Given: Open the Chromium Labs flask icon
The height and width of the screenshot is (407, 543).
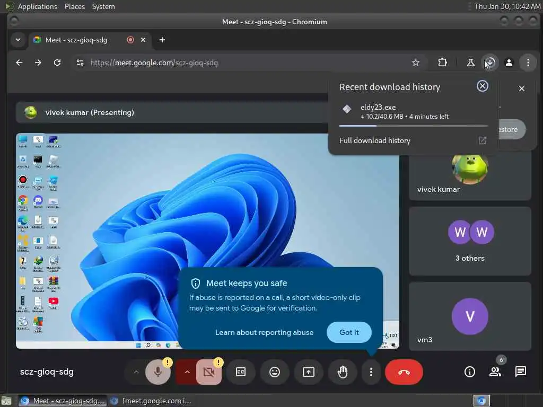Looking at the screenshot, I should pyautogui.click(x=471, y=63).
